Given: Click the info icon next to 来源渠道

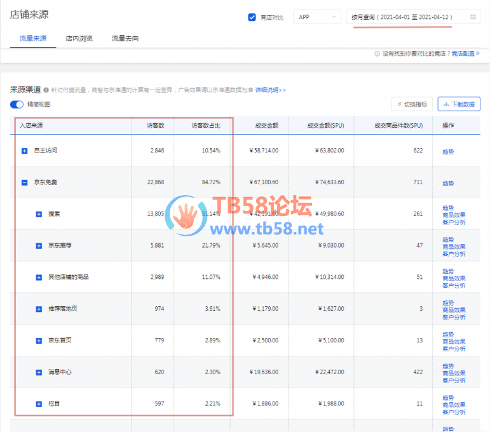Looking at the screenshot, I should [46, 90].
